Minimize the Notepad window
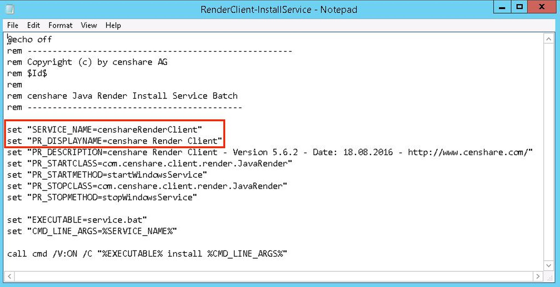 point(502,7)
